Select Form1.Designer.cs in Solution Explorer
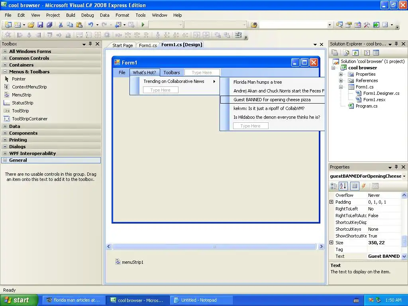408x306 pixels. [x=381, y=93]
